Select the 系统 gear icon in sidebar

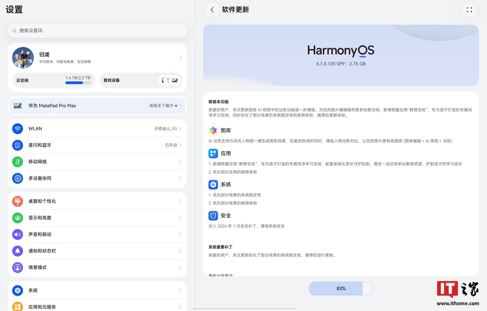[x=18, y=290]
